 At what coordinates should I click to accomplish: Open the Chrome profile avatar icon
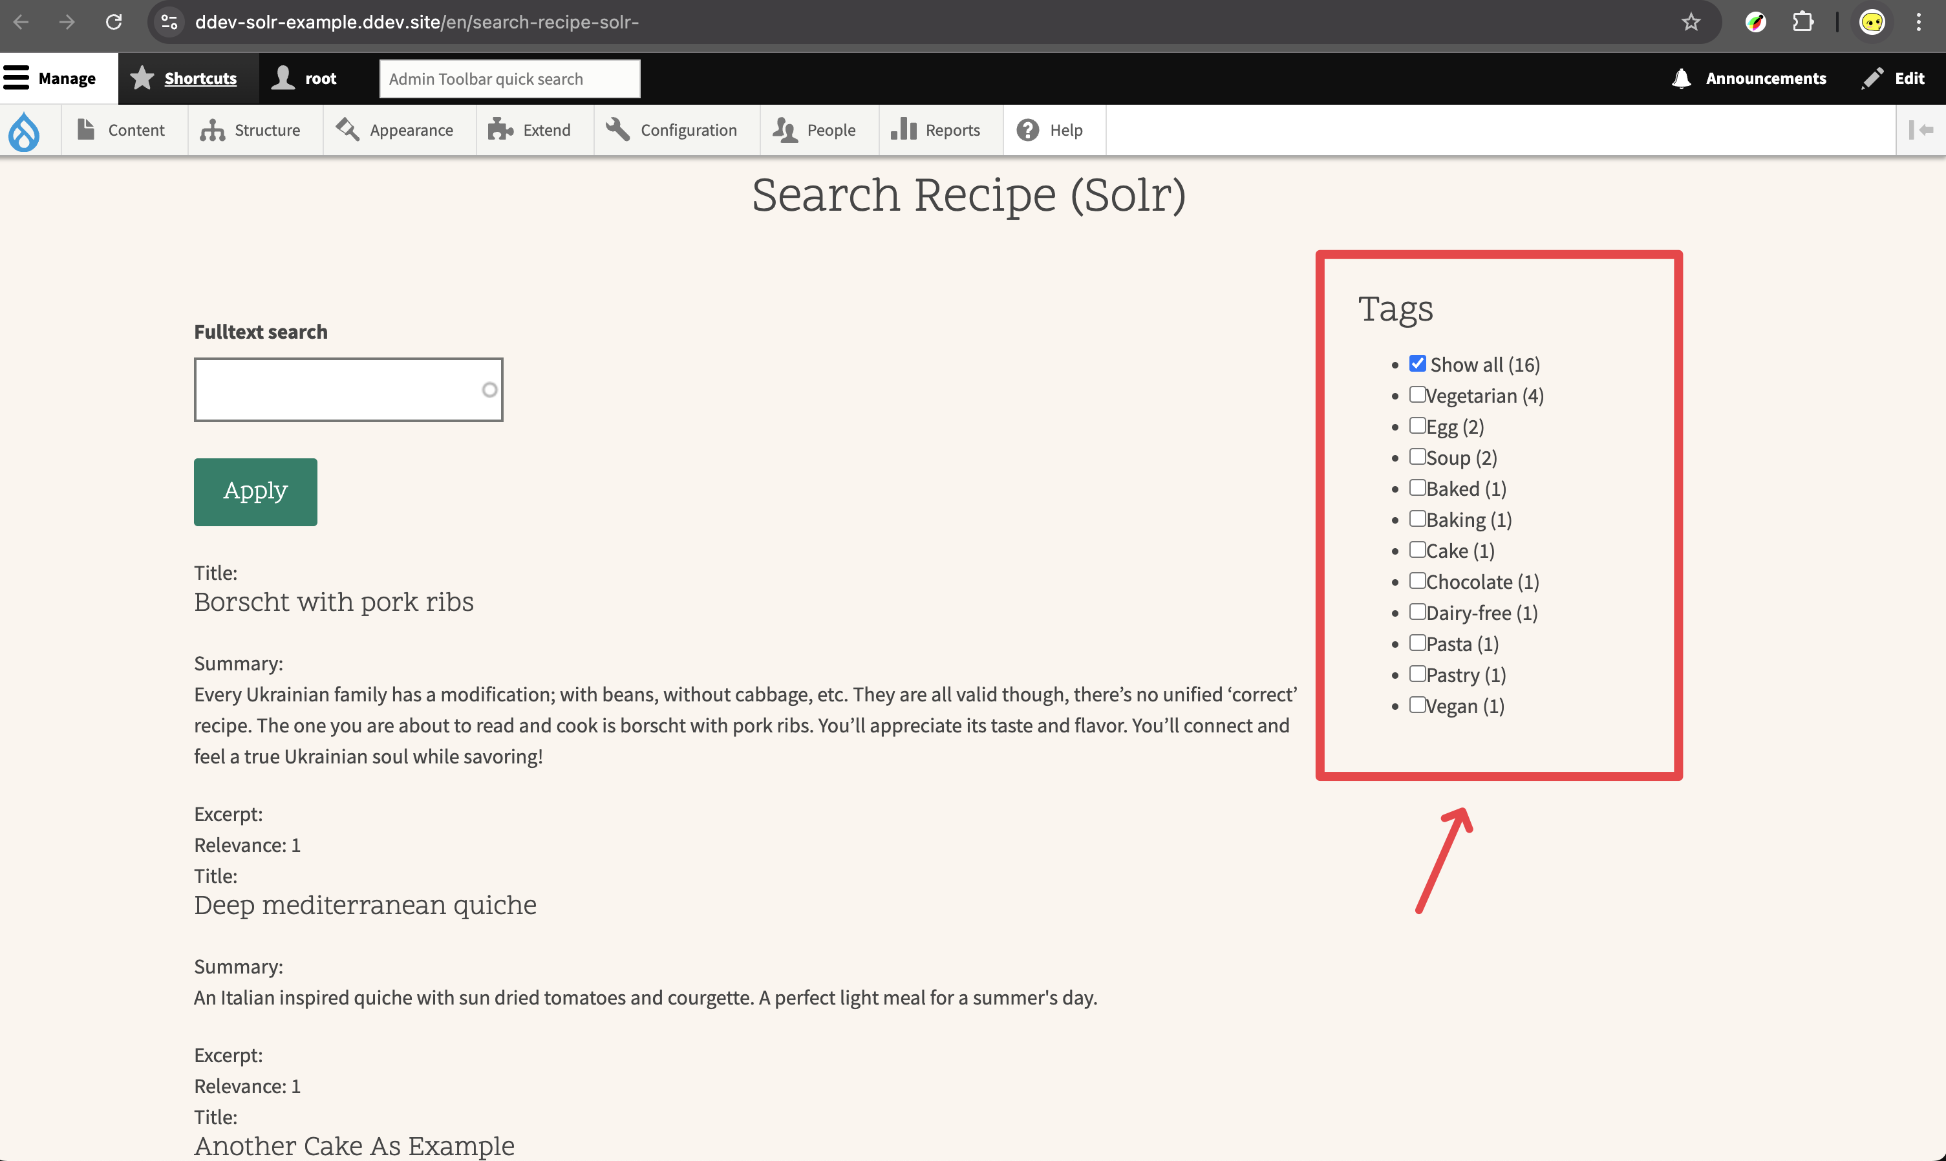click(x=1871, y=22)
